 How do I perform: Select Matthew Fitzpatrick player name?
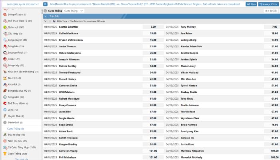pyautogui.click(x=192, y=151)
